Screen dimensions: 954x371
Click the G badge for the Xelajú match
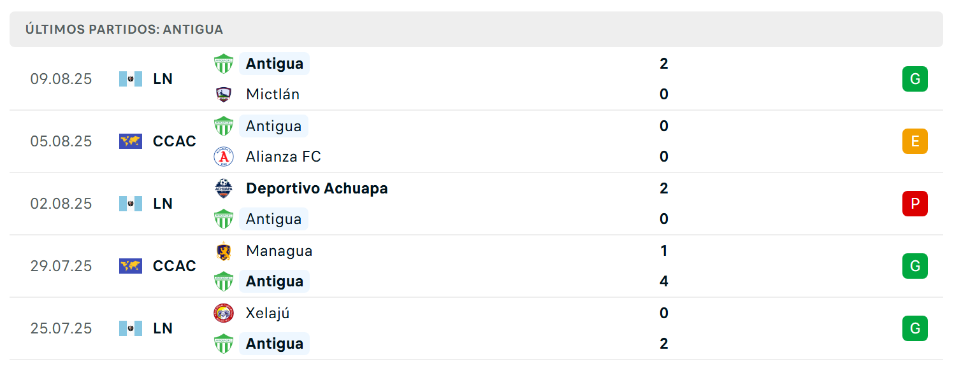pyautogui.click(x=915, y=328)
